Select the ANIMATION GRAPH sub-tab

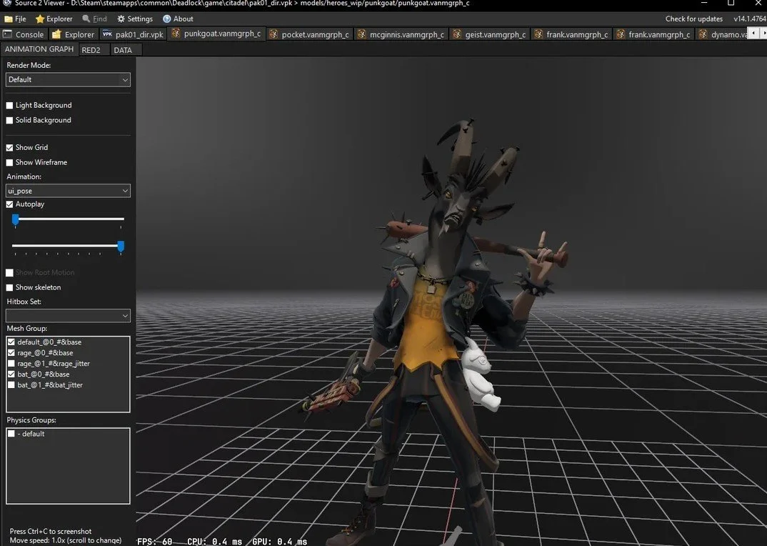(39, 49)
